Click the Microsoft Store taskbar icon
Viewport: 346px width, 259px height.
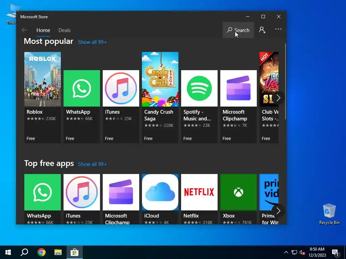pos(75,252)
